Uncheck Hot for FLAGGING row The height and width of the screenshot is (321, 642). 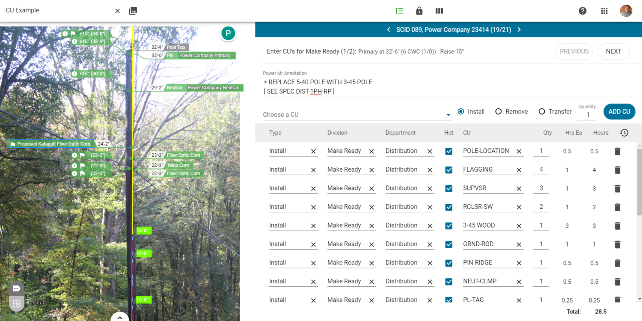(x=449, y=170)
